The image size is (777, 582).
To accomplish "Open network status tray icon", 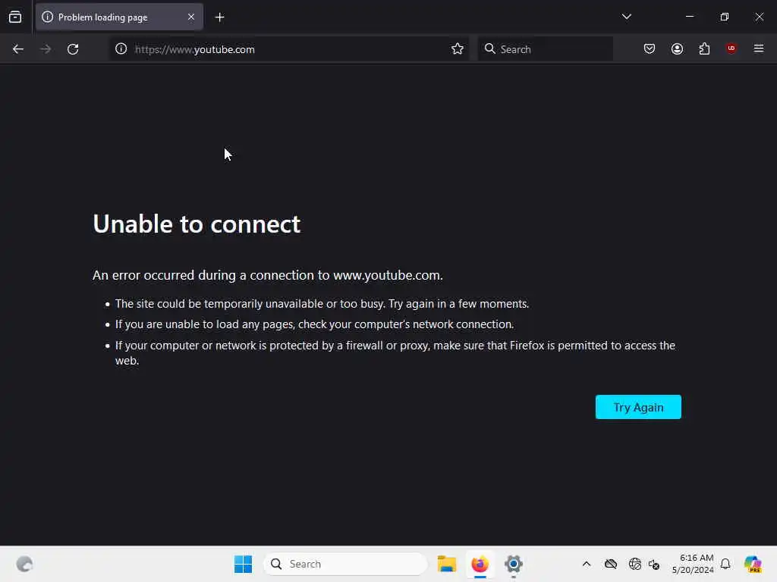I will pos(634,564).
